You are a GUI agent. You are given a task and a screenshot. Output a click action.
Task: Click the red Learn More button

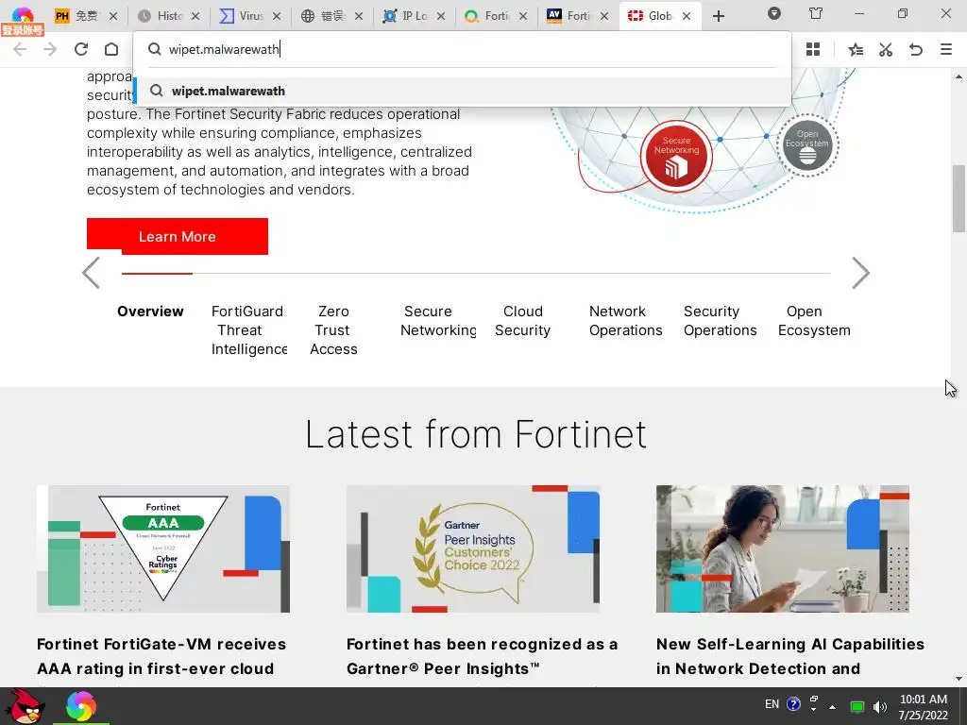178,236
